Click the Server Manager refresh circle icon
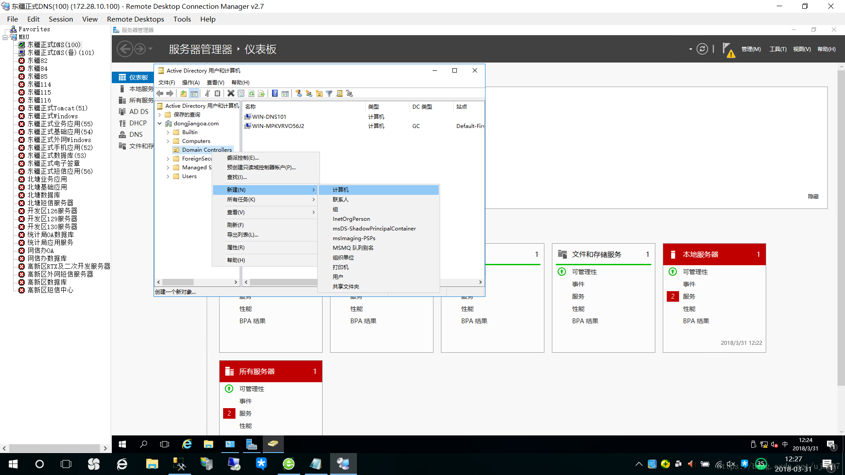This screenshot has height=475, width=845. point(702,49)
